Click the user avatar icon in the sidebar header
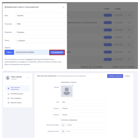This screenshot has width=140, height=140. (x=8, y=78)
